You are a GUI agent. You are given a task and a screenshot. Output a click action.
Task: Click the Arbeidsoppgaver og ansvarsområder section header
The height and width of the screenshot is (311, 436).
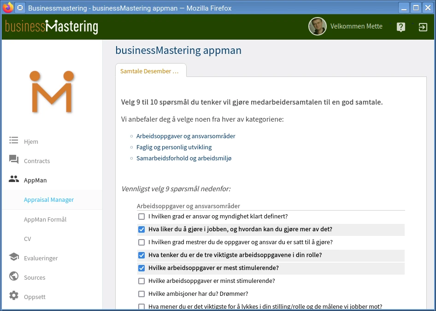pos(188,206)
